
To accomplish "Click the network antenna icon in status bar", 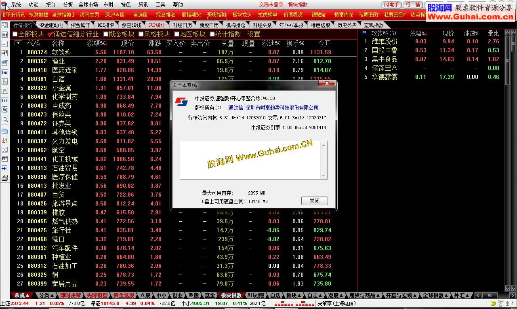I will pyautogui.click(x=500, y=303).
